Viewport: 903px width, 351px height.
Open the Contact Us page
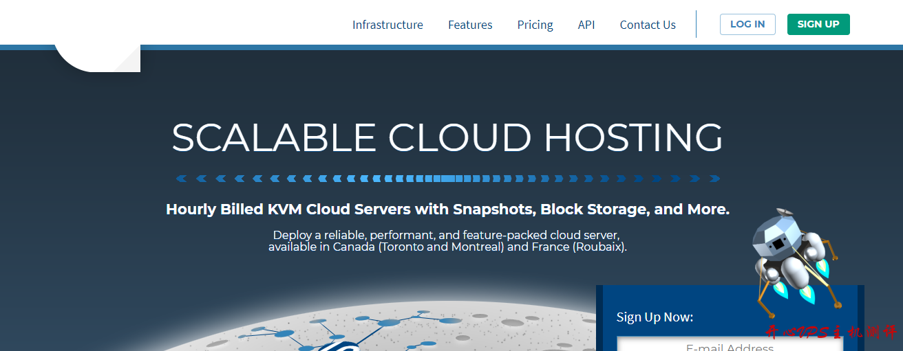pos(648,25)
